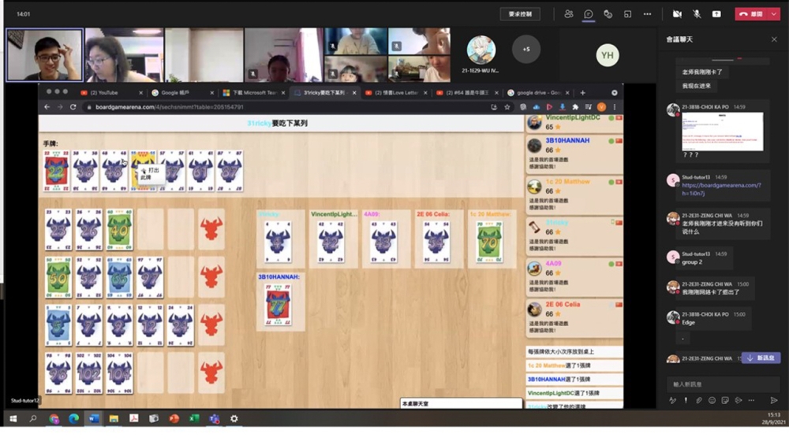789x441 pixels.
Task: Open reactions icon in Teams toolbar
Action: pyautogui.click(x=608, y=14)
